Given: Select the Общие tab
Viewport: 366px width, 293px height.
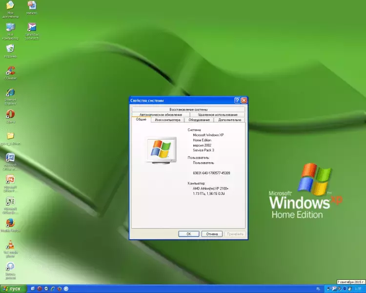Looking at the screenshot, I should point(141,119).
